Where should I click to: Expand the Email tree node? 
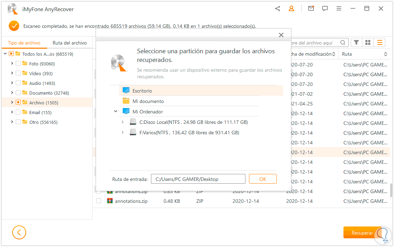pos(12,112)
